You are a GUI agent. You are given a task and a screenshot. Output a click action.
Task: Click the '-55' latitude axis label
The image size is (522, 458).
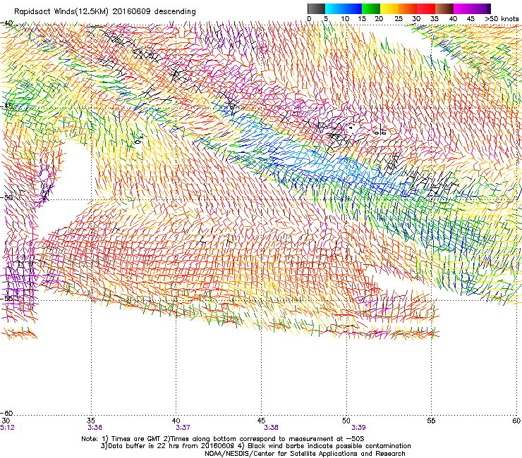click(x=7, y=298)
